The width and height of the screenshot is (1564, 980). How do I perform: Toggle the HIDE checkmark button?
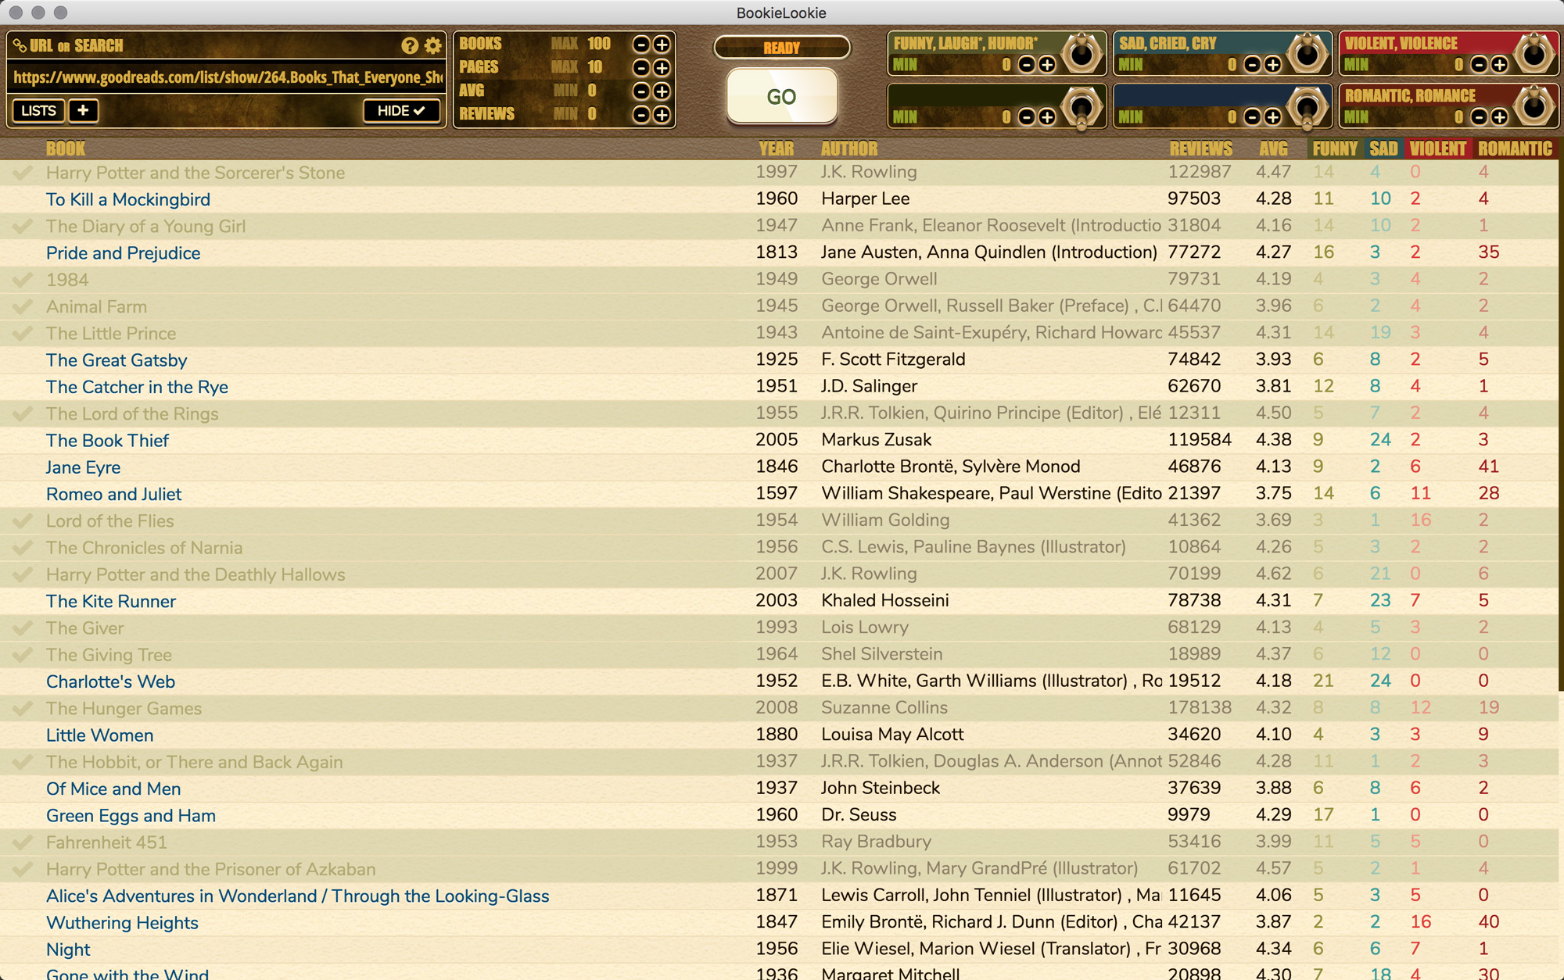click(401, 110)
